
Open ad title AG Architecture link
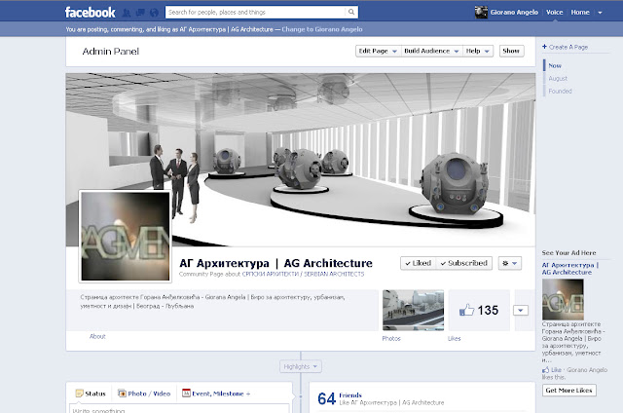pyautogui.click(x=570, y=269)
